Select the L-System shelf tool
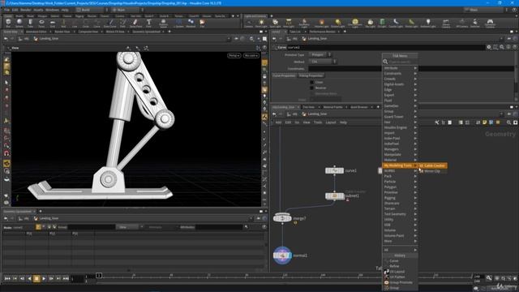 [178, 23]
